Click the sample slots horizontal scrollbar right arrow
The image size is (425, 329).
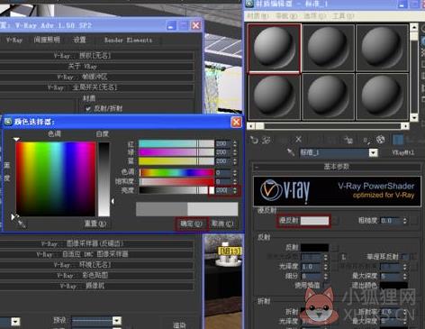(405, 126)
